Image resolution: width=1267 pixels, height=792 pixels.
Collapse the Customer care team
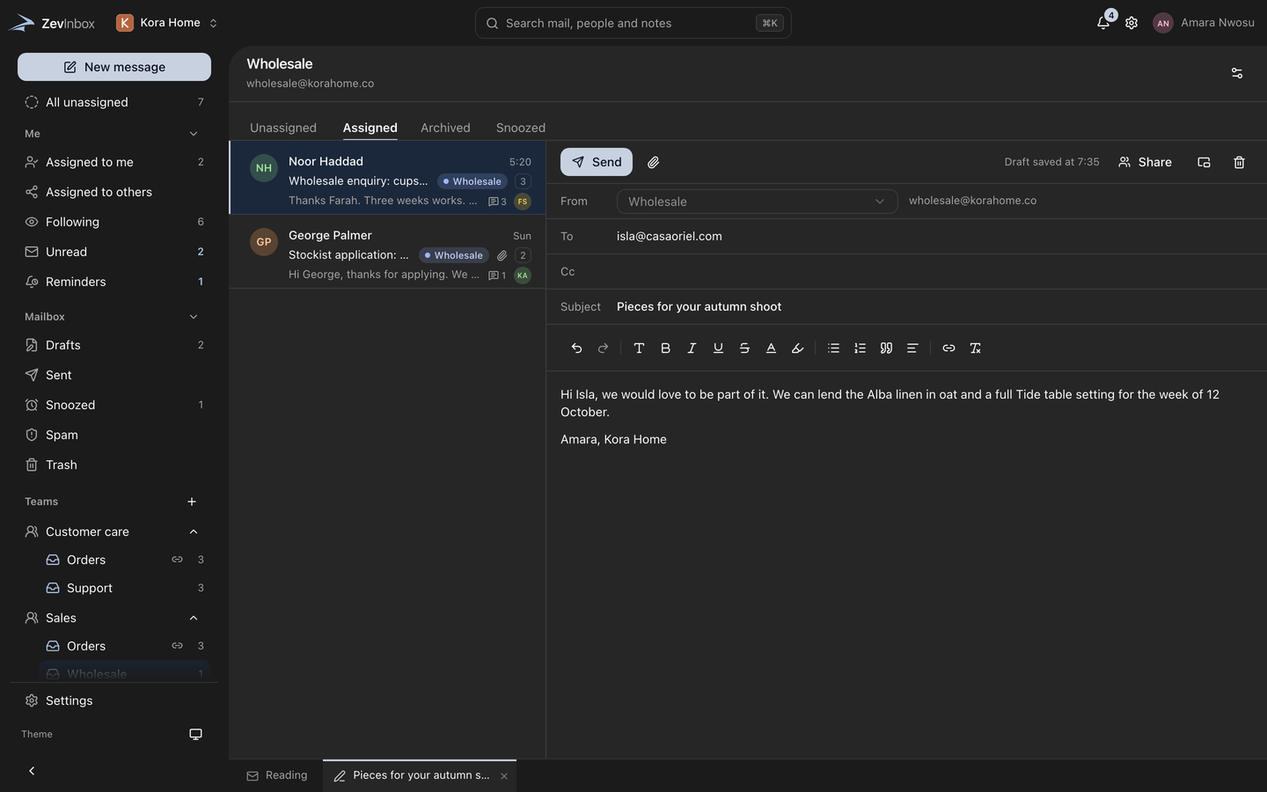(194, 532)
